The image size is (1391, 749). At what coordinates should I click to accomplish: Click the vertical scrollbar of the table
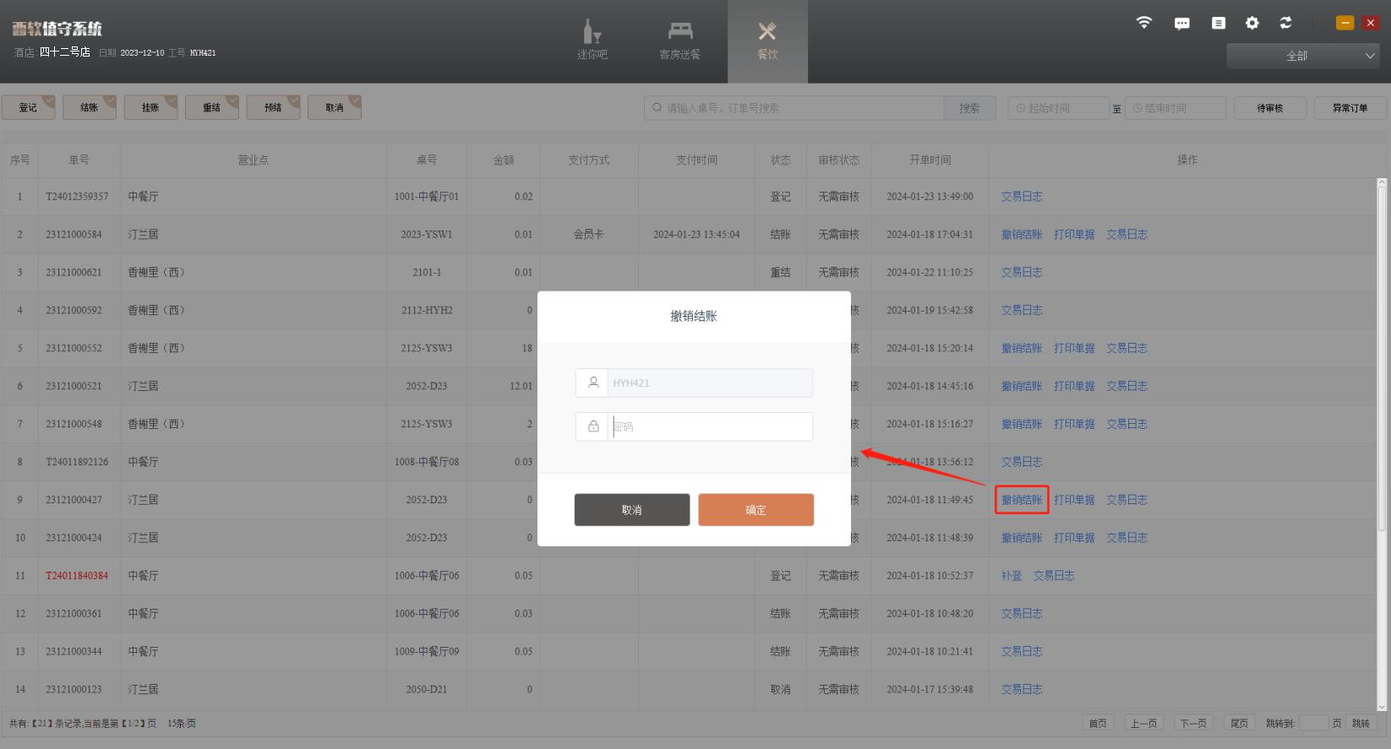point(1383,355)
